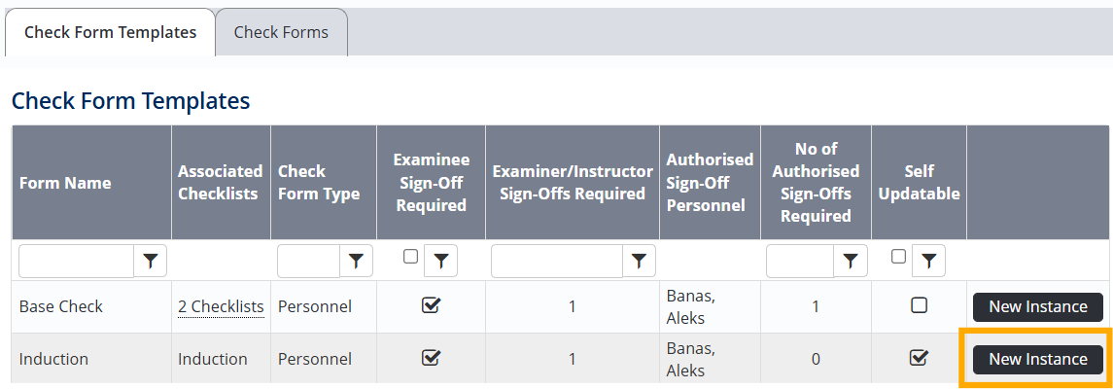Click New Instance for Induction

pos(1037,359)
